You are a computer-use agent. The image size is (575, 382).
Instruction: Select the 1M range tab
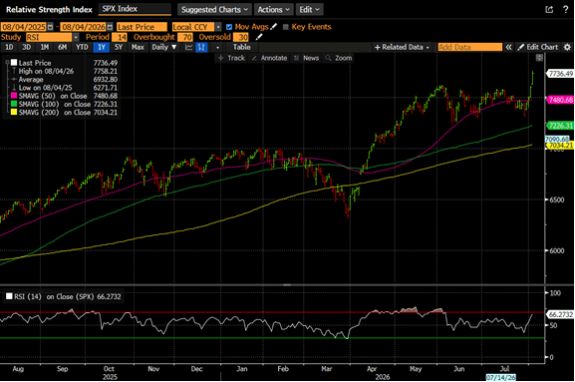point(45,47)
